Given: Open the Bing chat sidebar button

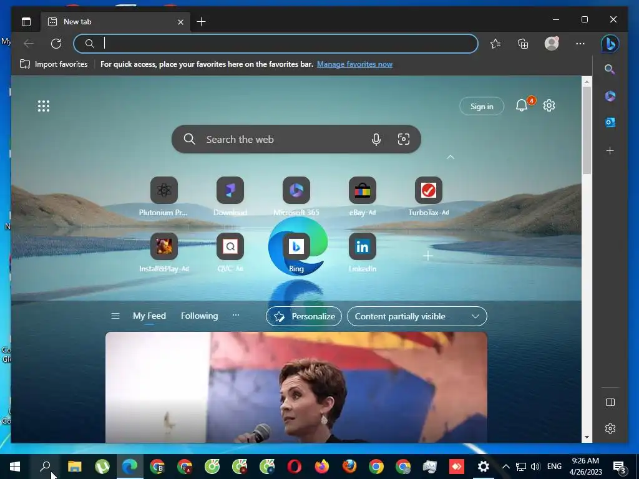Looking at the screenshot, I should coord(610,44).
